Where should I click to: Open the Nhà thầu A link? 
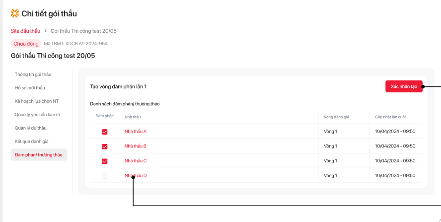pyautogui.click(x=136, y=132)
